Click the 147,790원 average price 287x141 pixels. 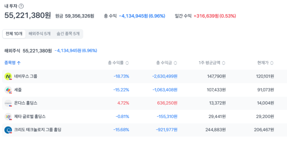[x=216, y=76]
